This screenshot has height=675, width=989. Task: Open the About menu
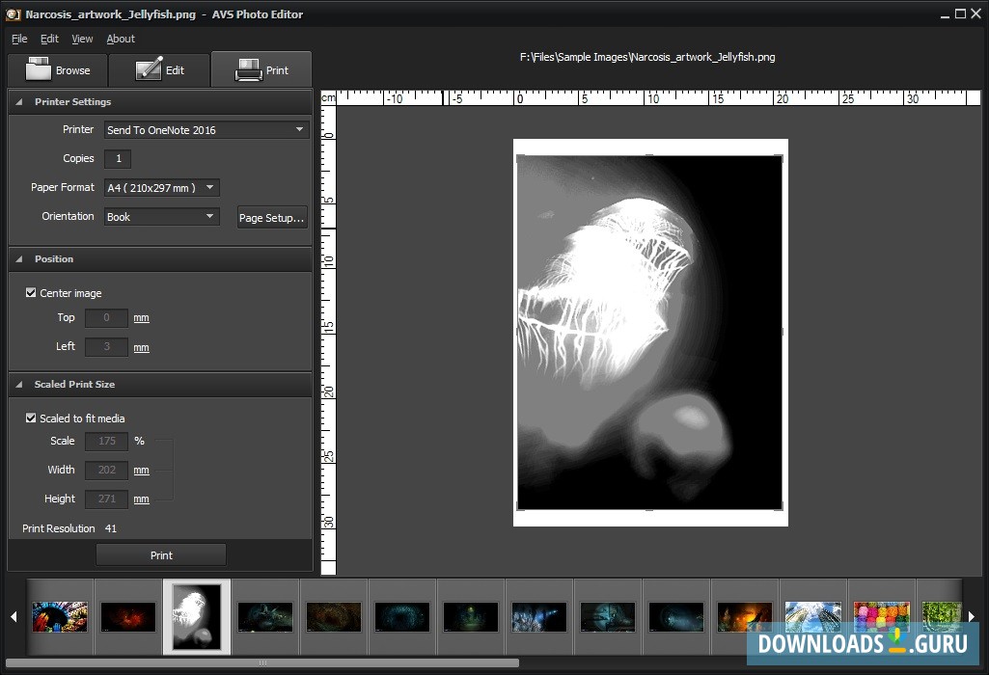coord(121,39)
